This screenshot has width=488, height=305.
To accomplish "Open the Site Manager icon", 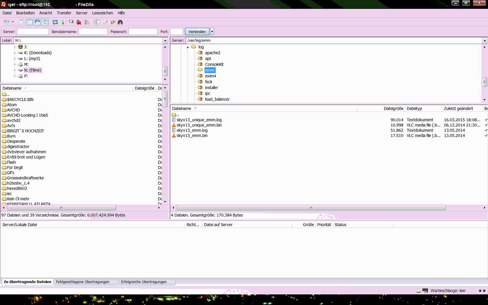I will (x=7, y=22).
